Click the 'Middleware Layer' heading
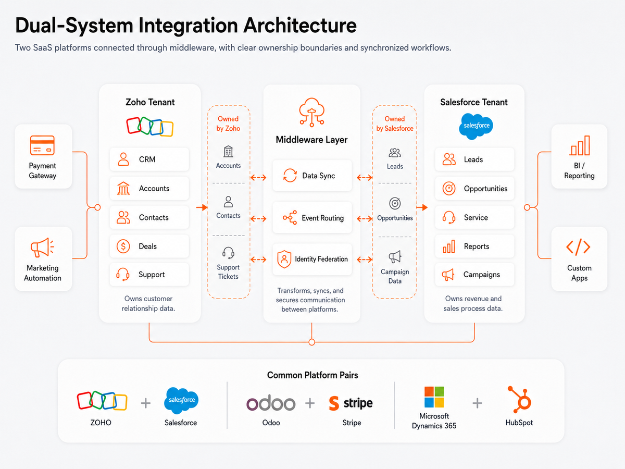This screenshot has width=625, height=469. [311, 140]
